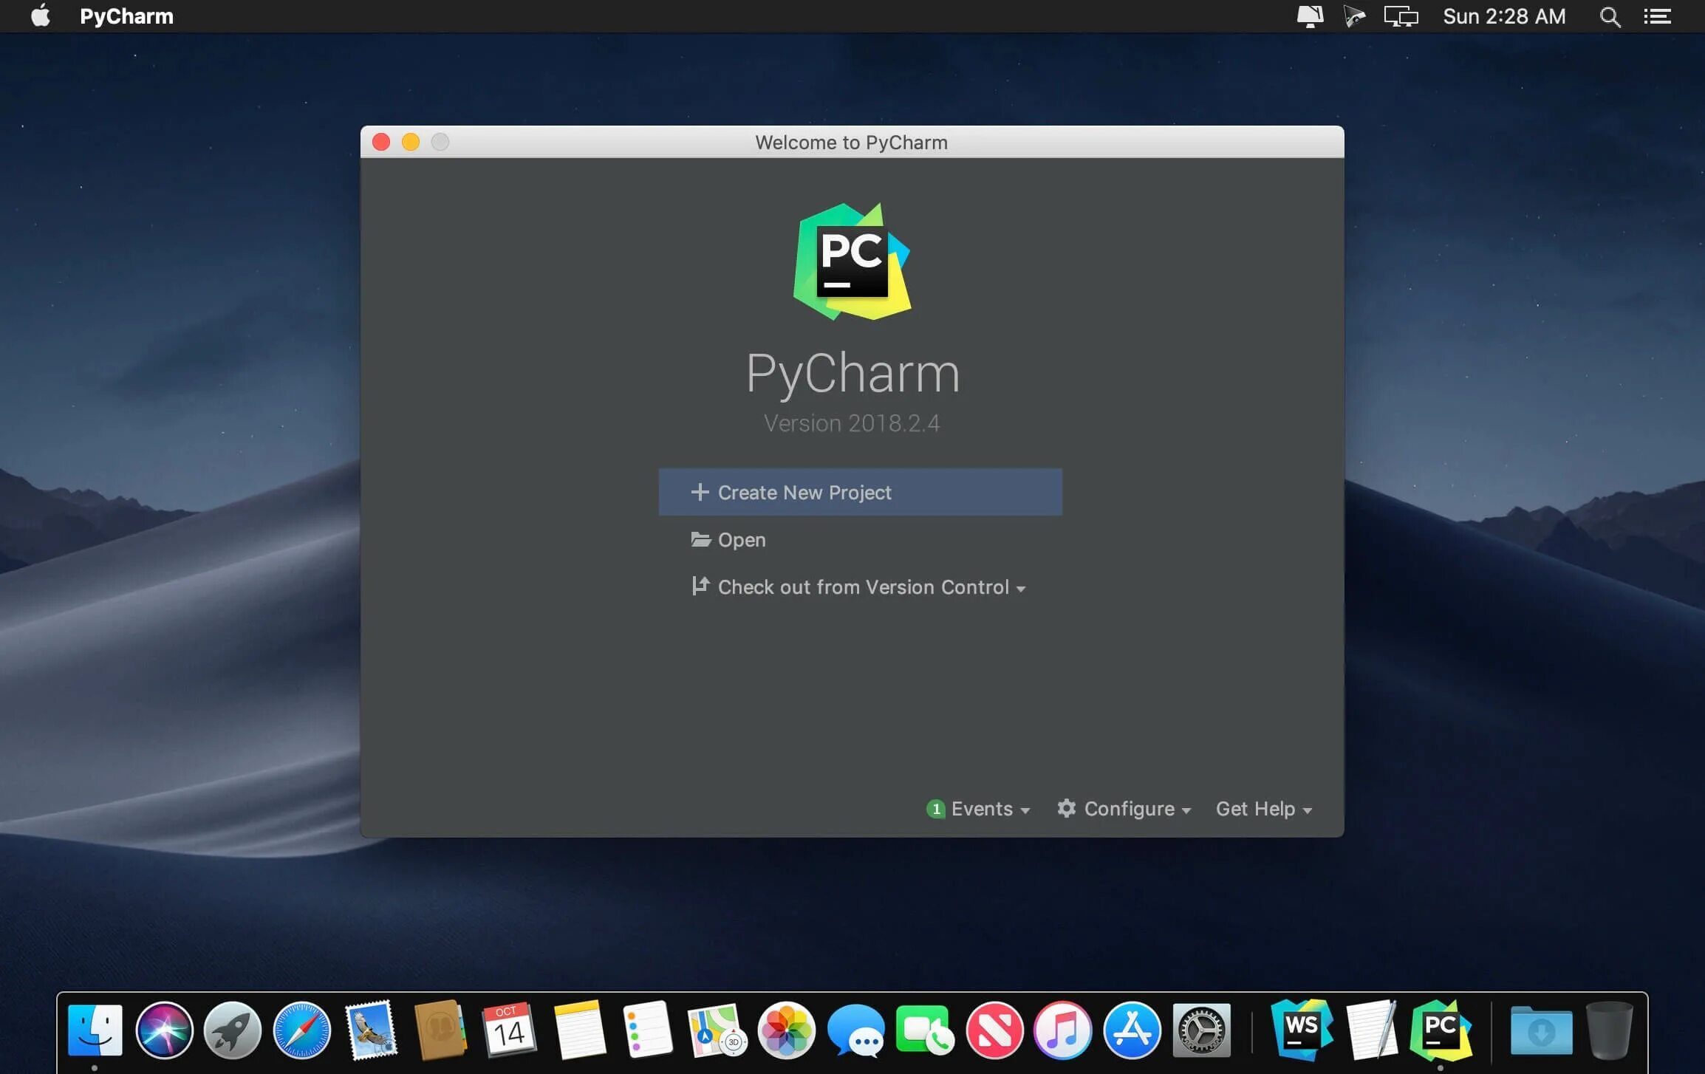The width and height of the screenshot is (1705, 1074).
Task: Expand the Get Help dropdown
Action: click(1263, 809)
